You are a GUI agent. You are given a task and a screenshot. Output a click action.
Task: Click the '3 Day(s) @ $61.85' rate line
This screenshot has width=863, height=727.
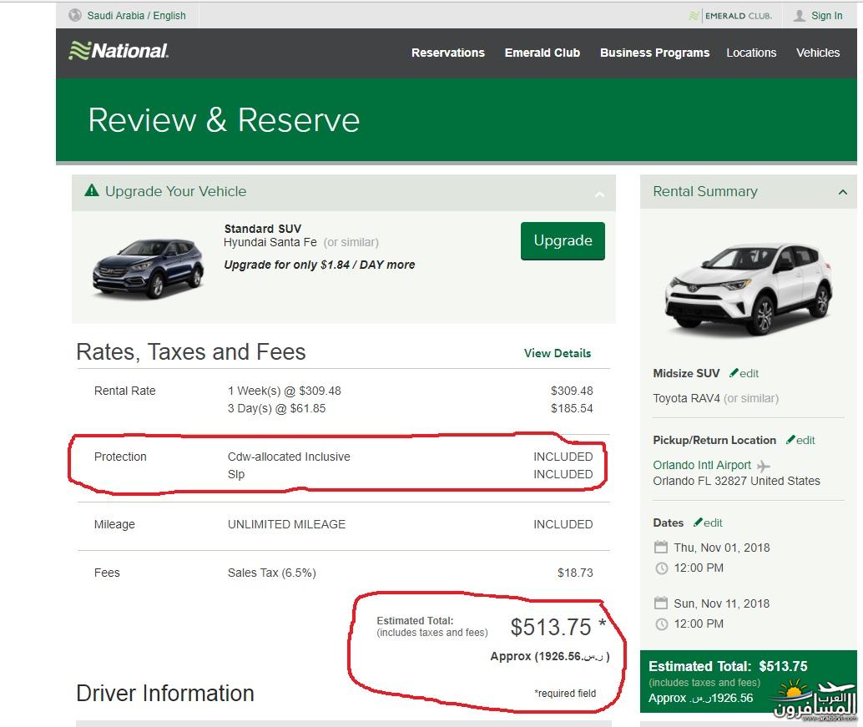point(276,408)
